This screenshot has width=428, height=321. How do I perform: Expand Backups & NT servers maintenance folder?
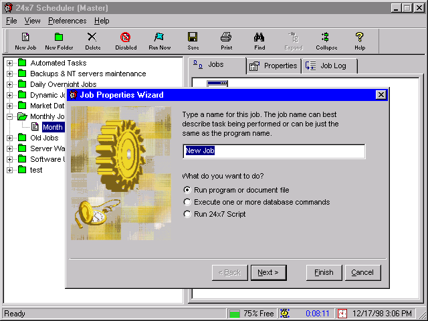[9, 74]
